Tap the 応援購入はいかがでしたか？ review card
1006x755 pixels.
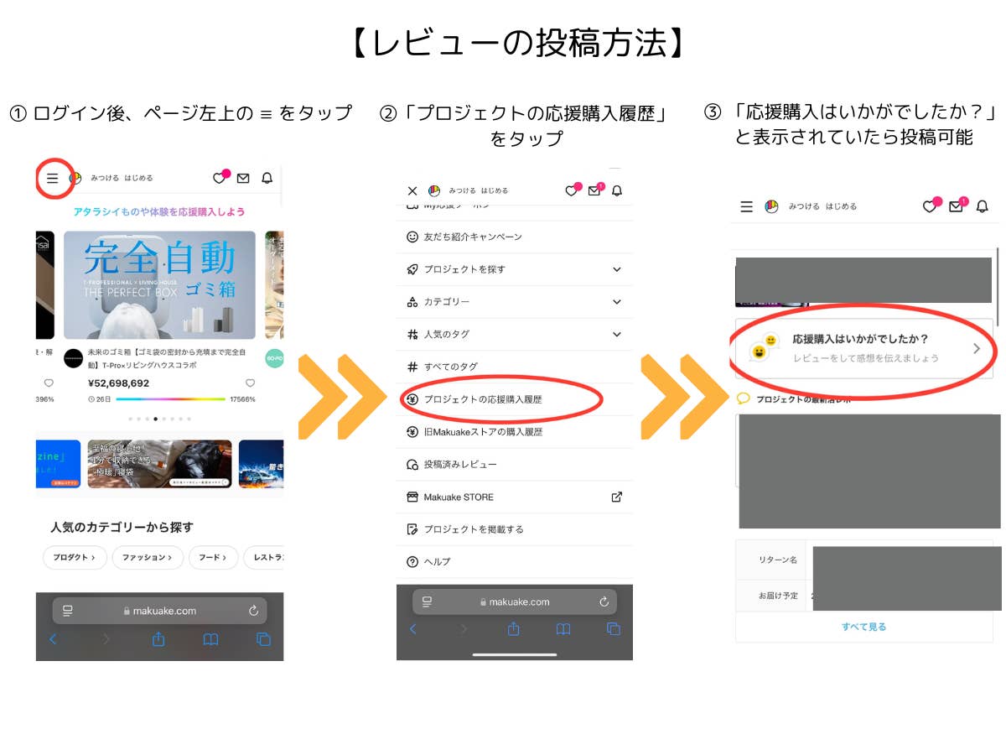tap(863, 348)
